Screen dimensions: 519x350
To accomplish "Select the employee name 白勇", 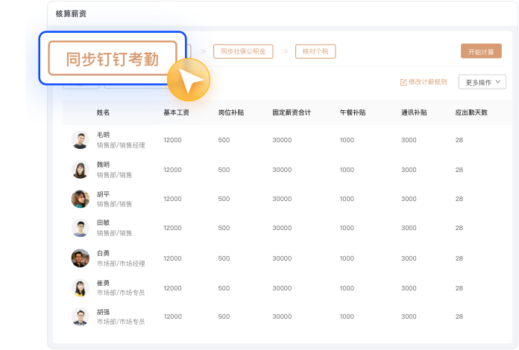I will tap(103, 253).
